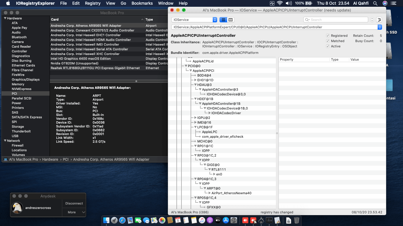This screenshot has height=226, width=403.
Task: Expand the IGPU@2 tree node
Action: [195, 118]
